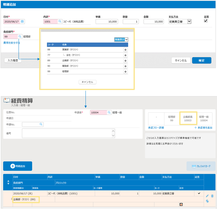
Task: Toggle the 証憑 checkbox
Action: 206,21
